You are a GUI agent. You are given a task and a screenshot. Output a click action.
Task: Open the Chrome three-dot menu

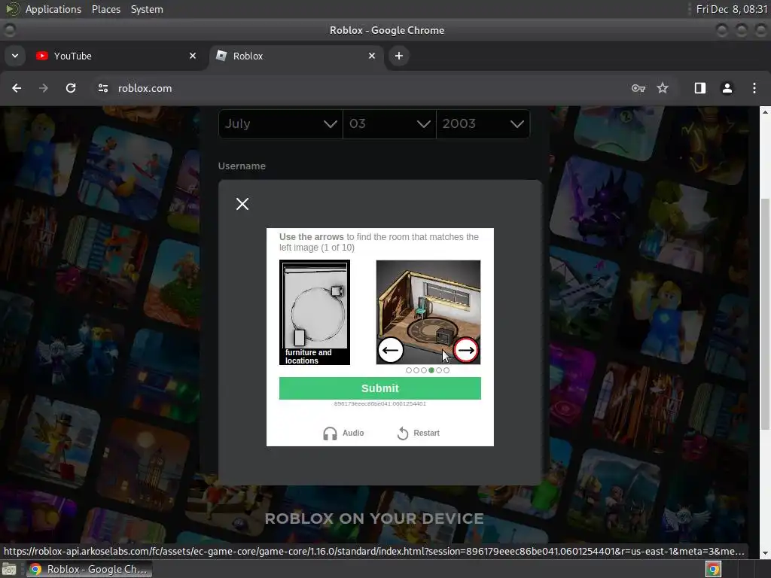(x=754, y=88)
